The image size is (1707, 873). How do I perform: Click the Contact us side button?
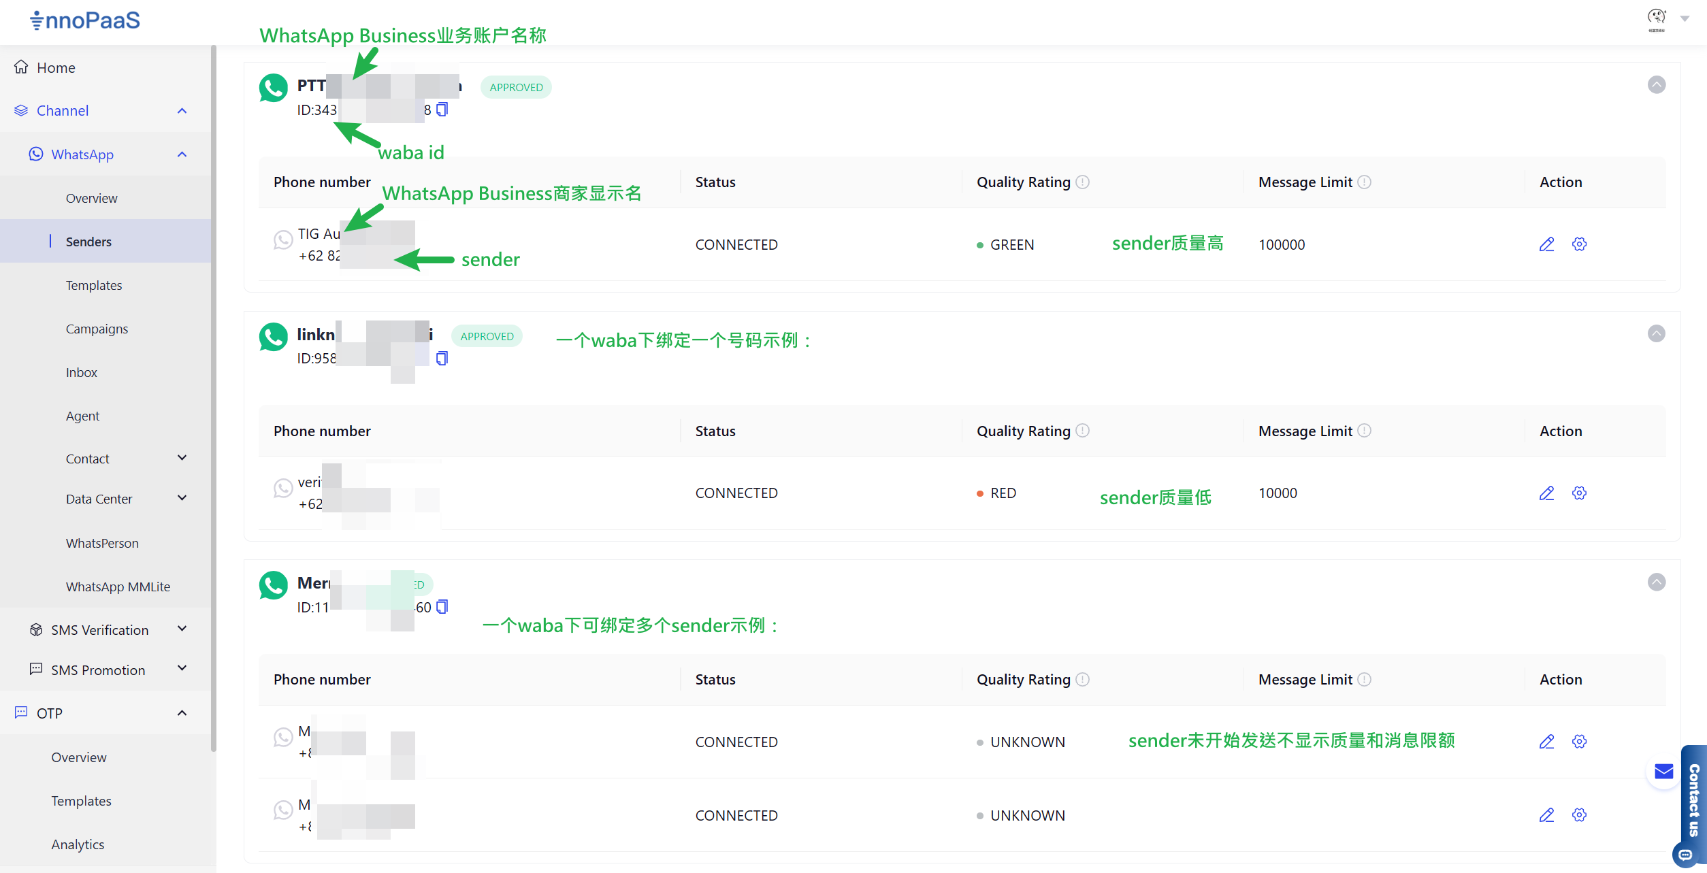[1693, 800]
